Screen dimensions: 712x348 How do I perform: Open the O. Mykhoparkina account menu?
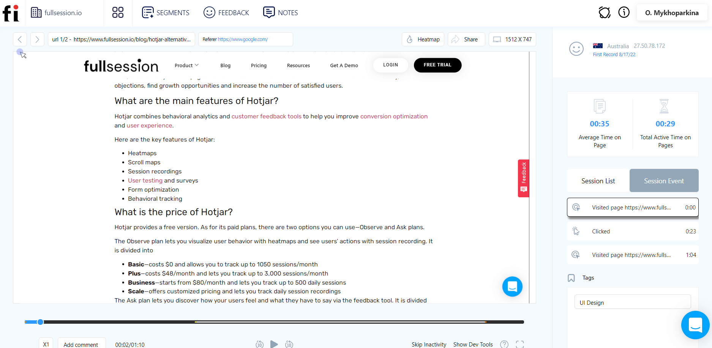point(672,13)
